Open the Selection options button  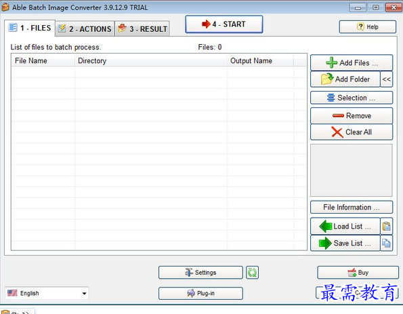click(x=352, y=98)
